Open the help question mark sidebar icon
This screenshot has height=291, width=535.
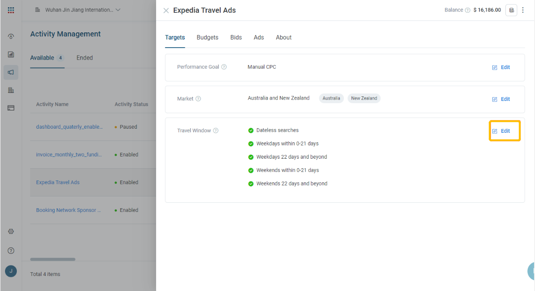(11, 251)
